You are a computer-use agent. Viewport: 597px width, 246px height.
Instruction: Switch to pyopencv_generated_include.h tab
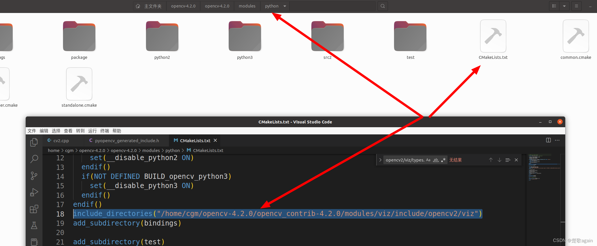127,140
